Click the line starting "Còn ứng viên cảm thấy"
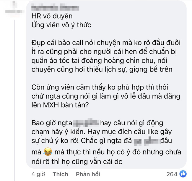The height and width of the screenshot is (181, 192). [100, 87]
